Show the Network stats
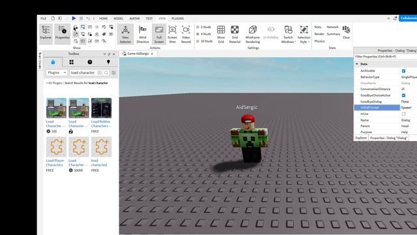417x235 pixels. 332,27
